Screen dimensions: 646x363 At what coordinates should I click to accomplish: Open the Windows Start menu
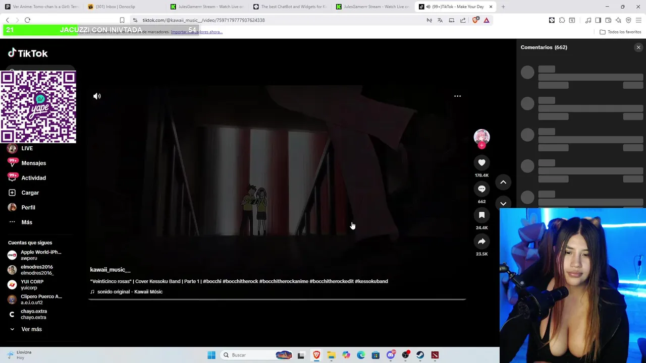pos(211,355)
